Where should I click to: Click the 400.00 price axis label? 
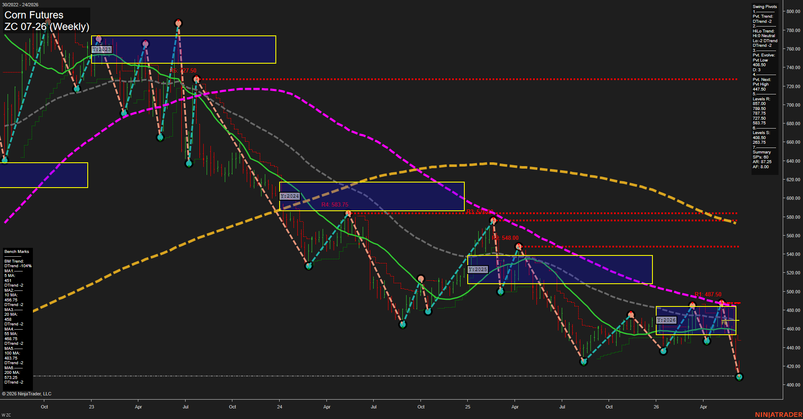(x=793, y=385)
